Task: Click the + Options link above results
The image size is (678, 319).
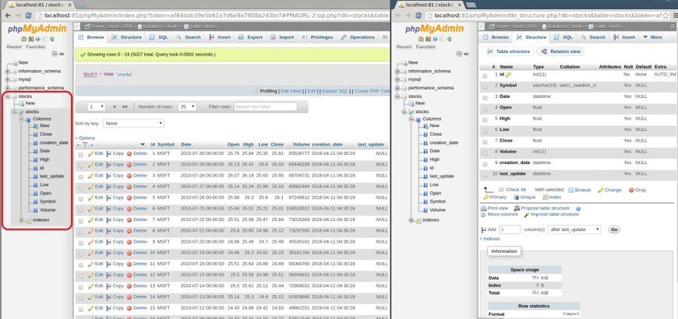Action: coord(85,138)
